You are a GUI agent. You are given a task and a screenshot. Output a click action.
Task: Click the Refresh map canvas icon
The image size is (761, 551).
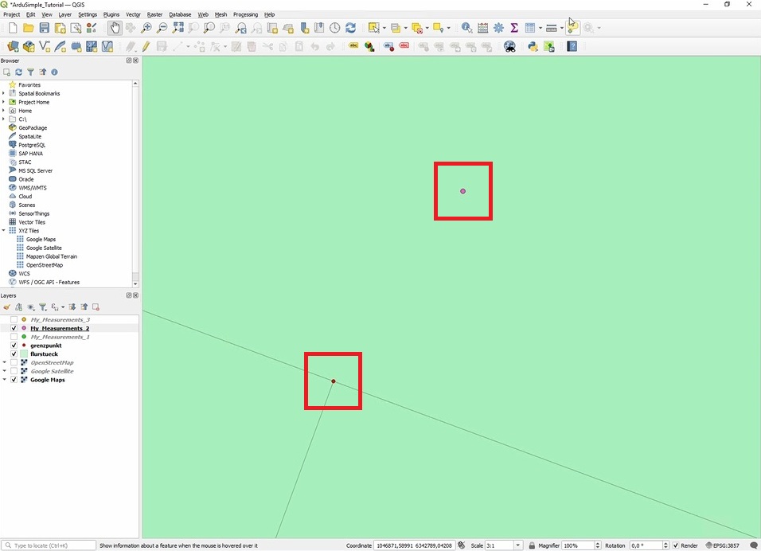[350, 28]
